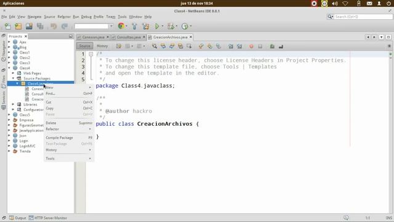The width and height of the screenshot is (394, 222).
Task: Click the Profile Project toolbar icon
Action: [x=185, y=26]
